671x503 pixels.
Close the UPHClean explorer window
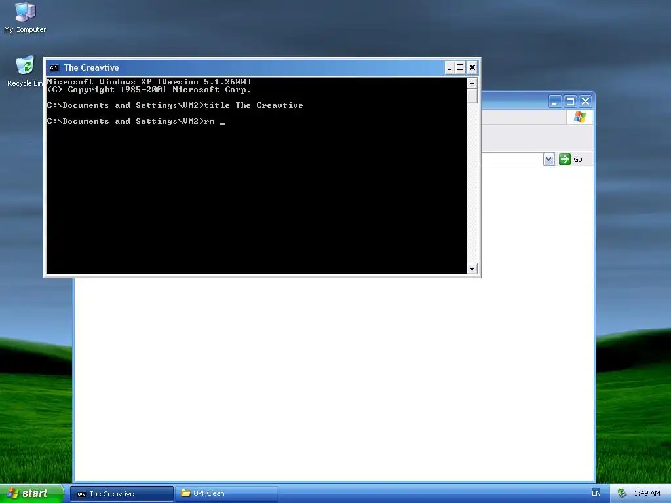(x=585, y=102)
